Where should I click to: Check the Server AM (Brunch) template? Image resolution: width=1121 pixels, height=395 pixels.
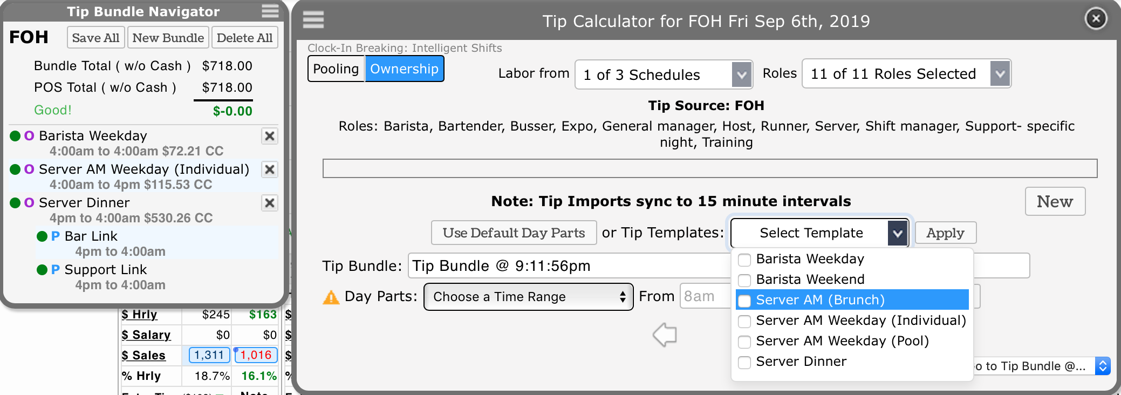point(744,301)
